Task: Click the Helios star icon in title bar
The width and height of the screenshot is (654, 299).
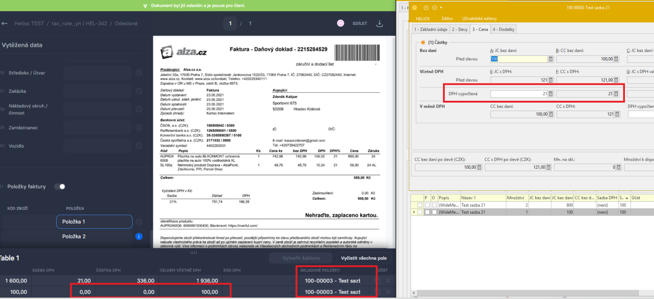Action: point(415,7)
